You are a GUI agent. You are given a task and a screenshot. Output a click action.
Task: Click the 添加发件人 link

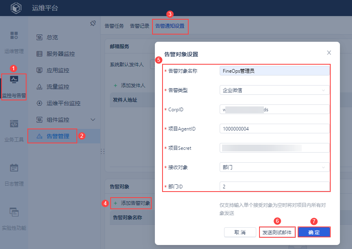[x=133, y=86]
